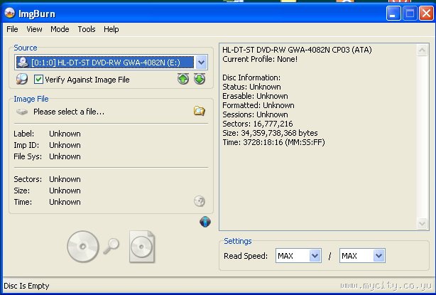Click the green load tray down-arrow icon
Screen dimensions: 436x295
point(200,79)
